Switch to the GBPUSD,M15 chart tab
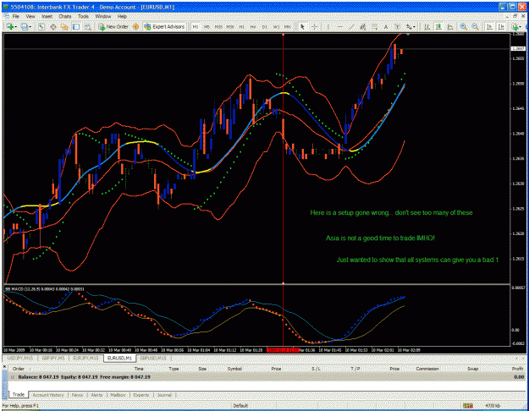Image resolution: width=529 pixels, height=411 pixels. [x=153, y=358]
